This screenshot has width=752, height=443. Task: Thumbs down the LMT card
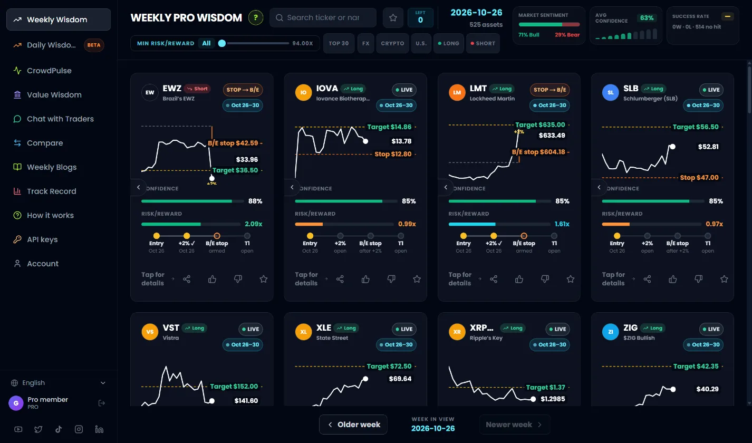(x=545, y=279)
